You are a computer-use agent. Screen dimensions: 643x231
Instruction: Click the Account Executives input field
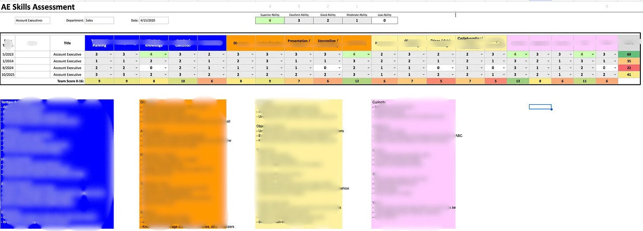click(32, 20)
